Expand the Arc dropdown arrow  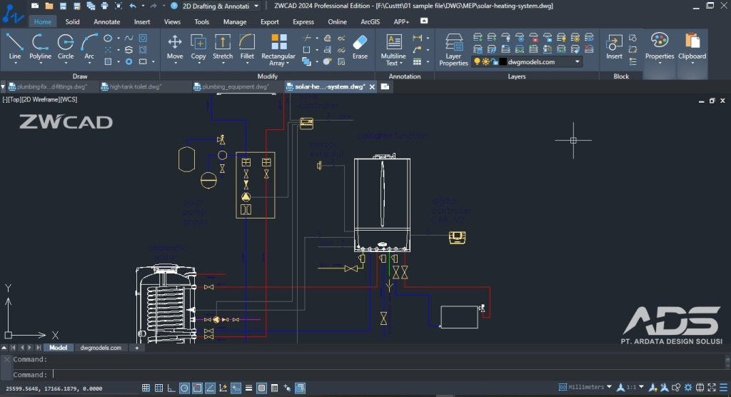tap(89, 64)
